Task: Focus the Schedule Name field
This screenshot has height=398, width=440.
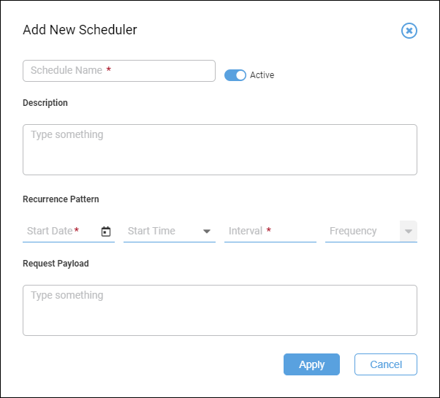Action: (119, 71)
